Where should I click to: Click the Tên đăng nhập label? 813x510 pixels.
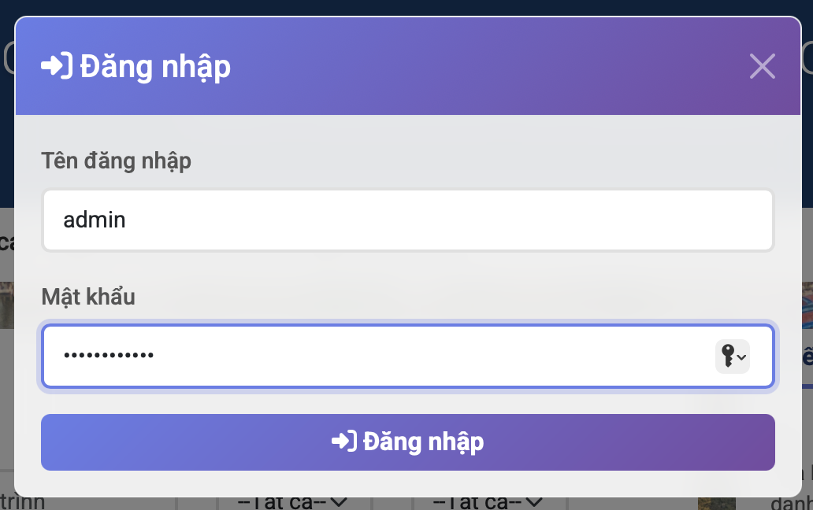tap(116, 161)
